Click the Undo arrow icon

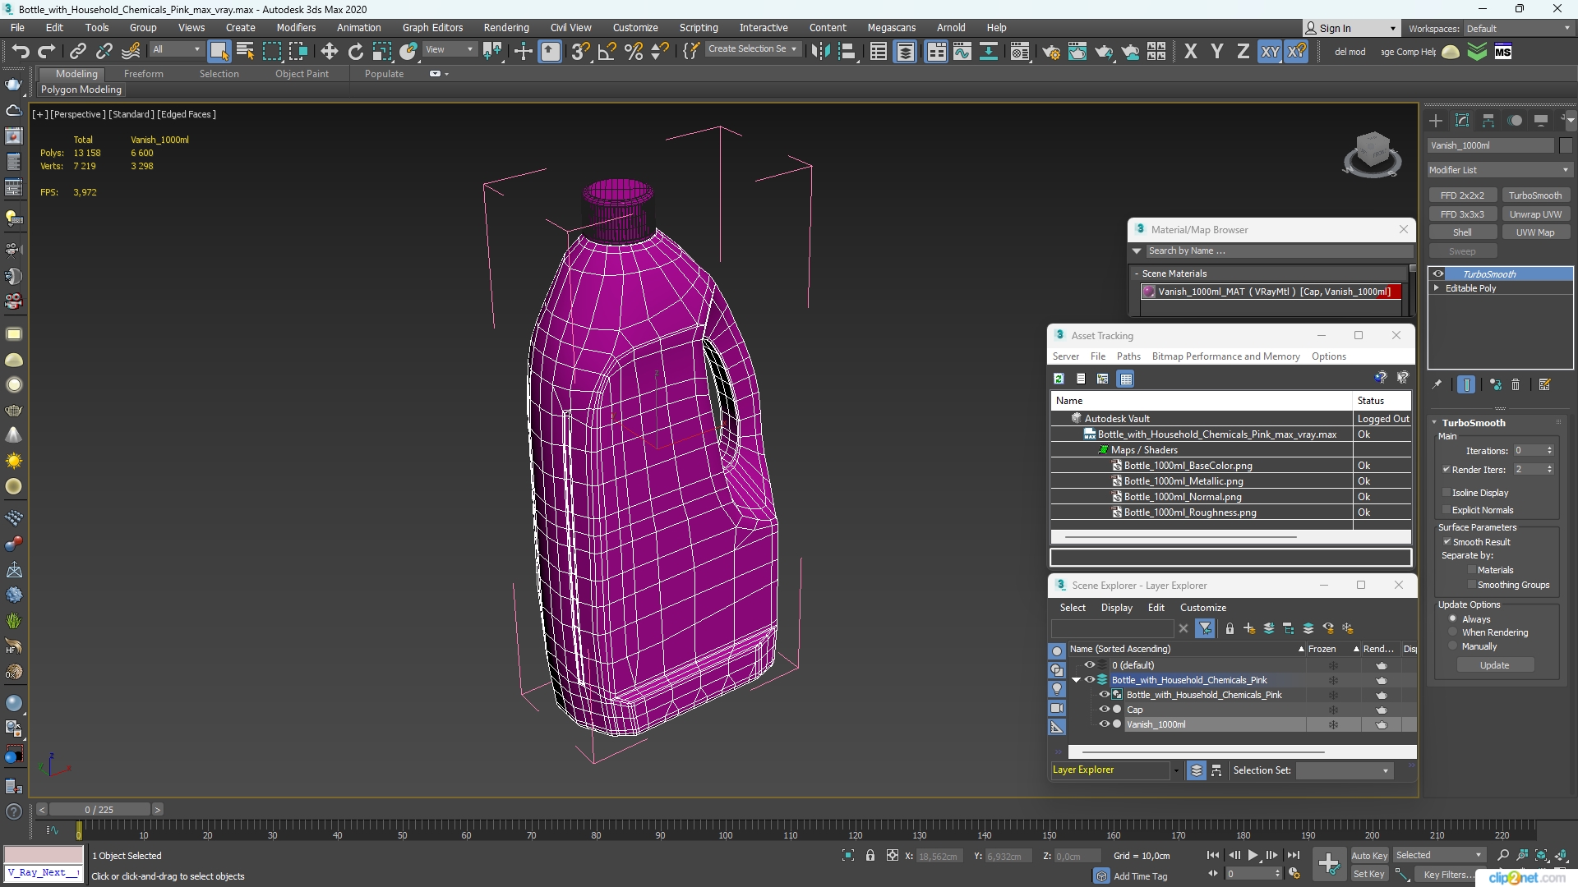tap(20, 52)
